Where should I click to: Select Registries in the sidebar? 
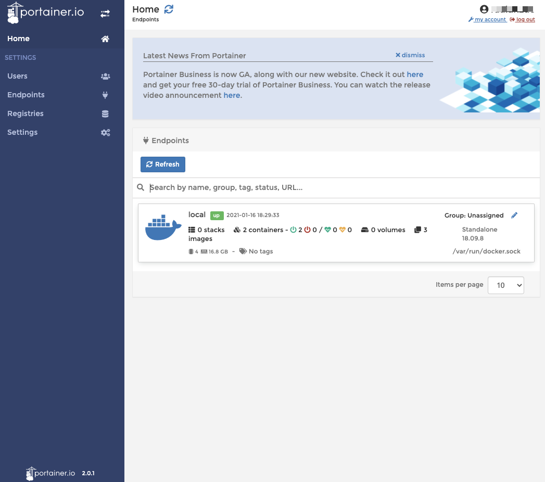26,113
